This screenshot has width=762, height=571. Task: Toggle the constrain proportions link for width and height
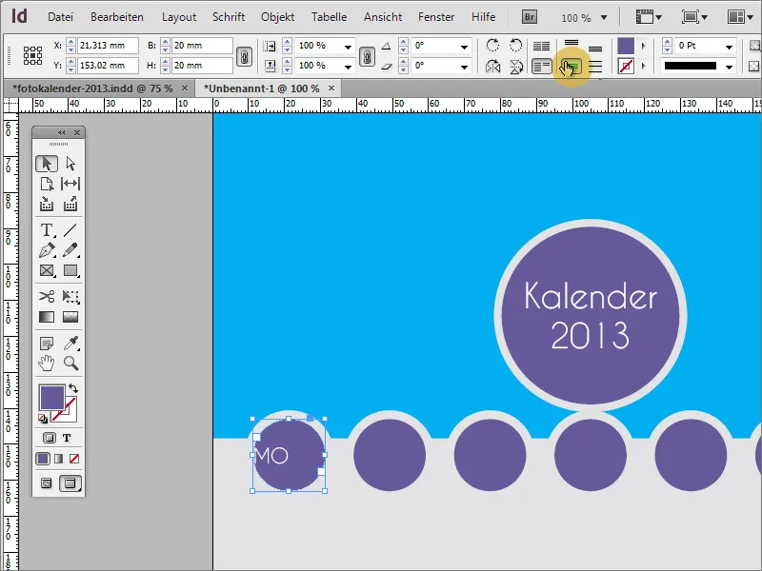tap(244, 56)
